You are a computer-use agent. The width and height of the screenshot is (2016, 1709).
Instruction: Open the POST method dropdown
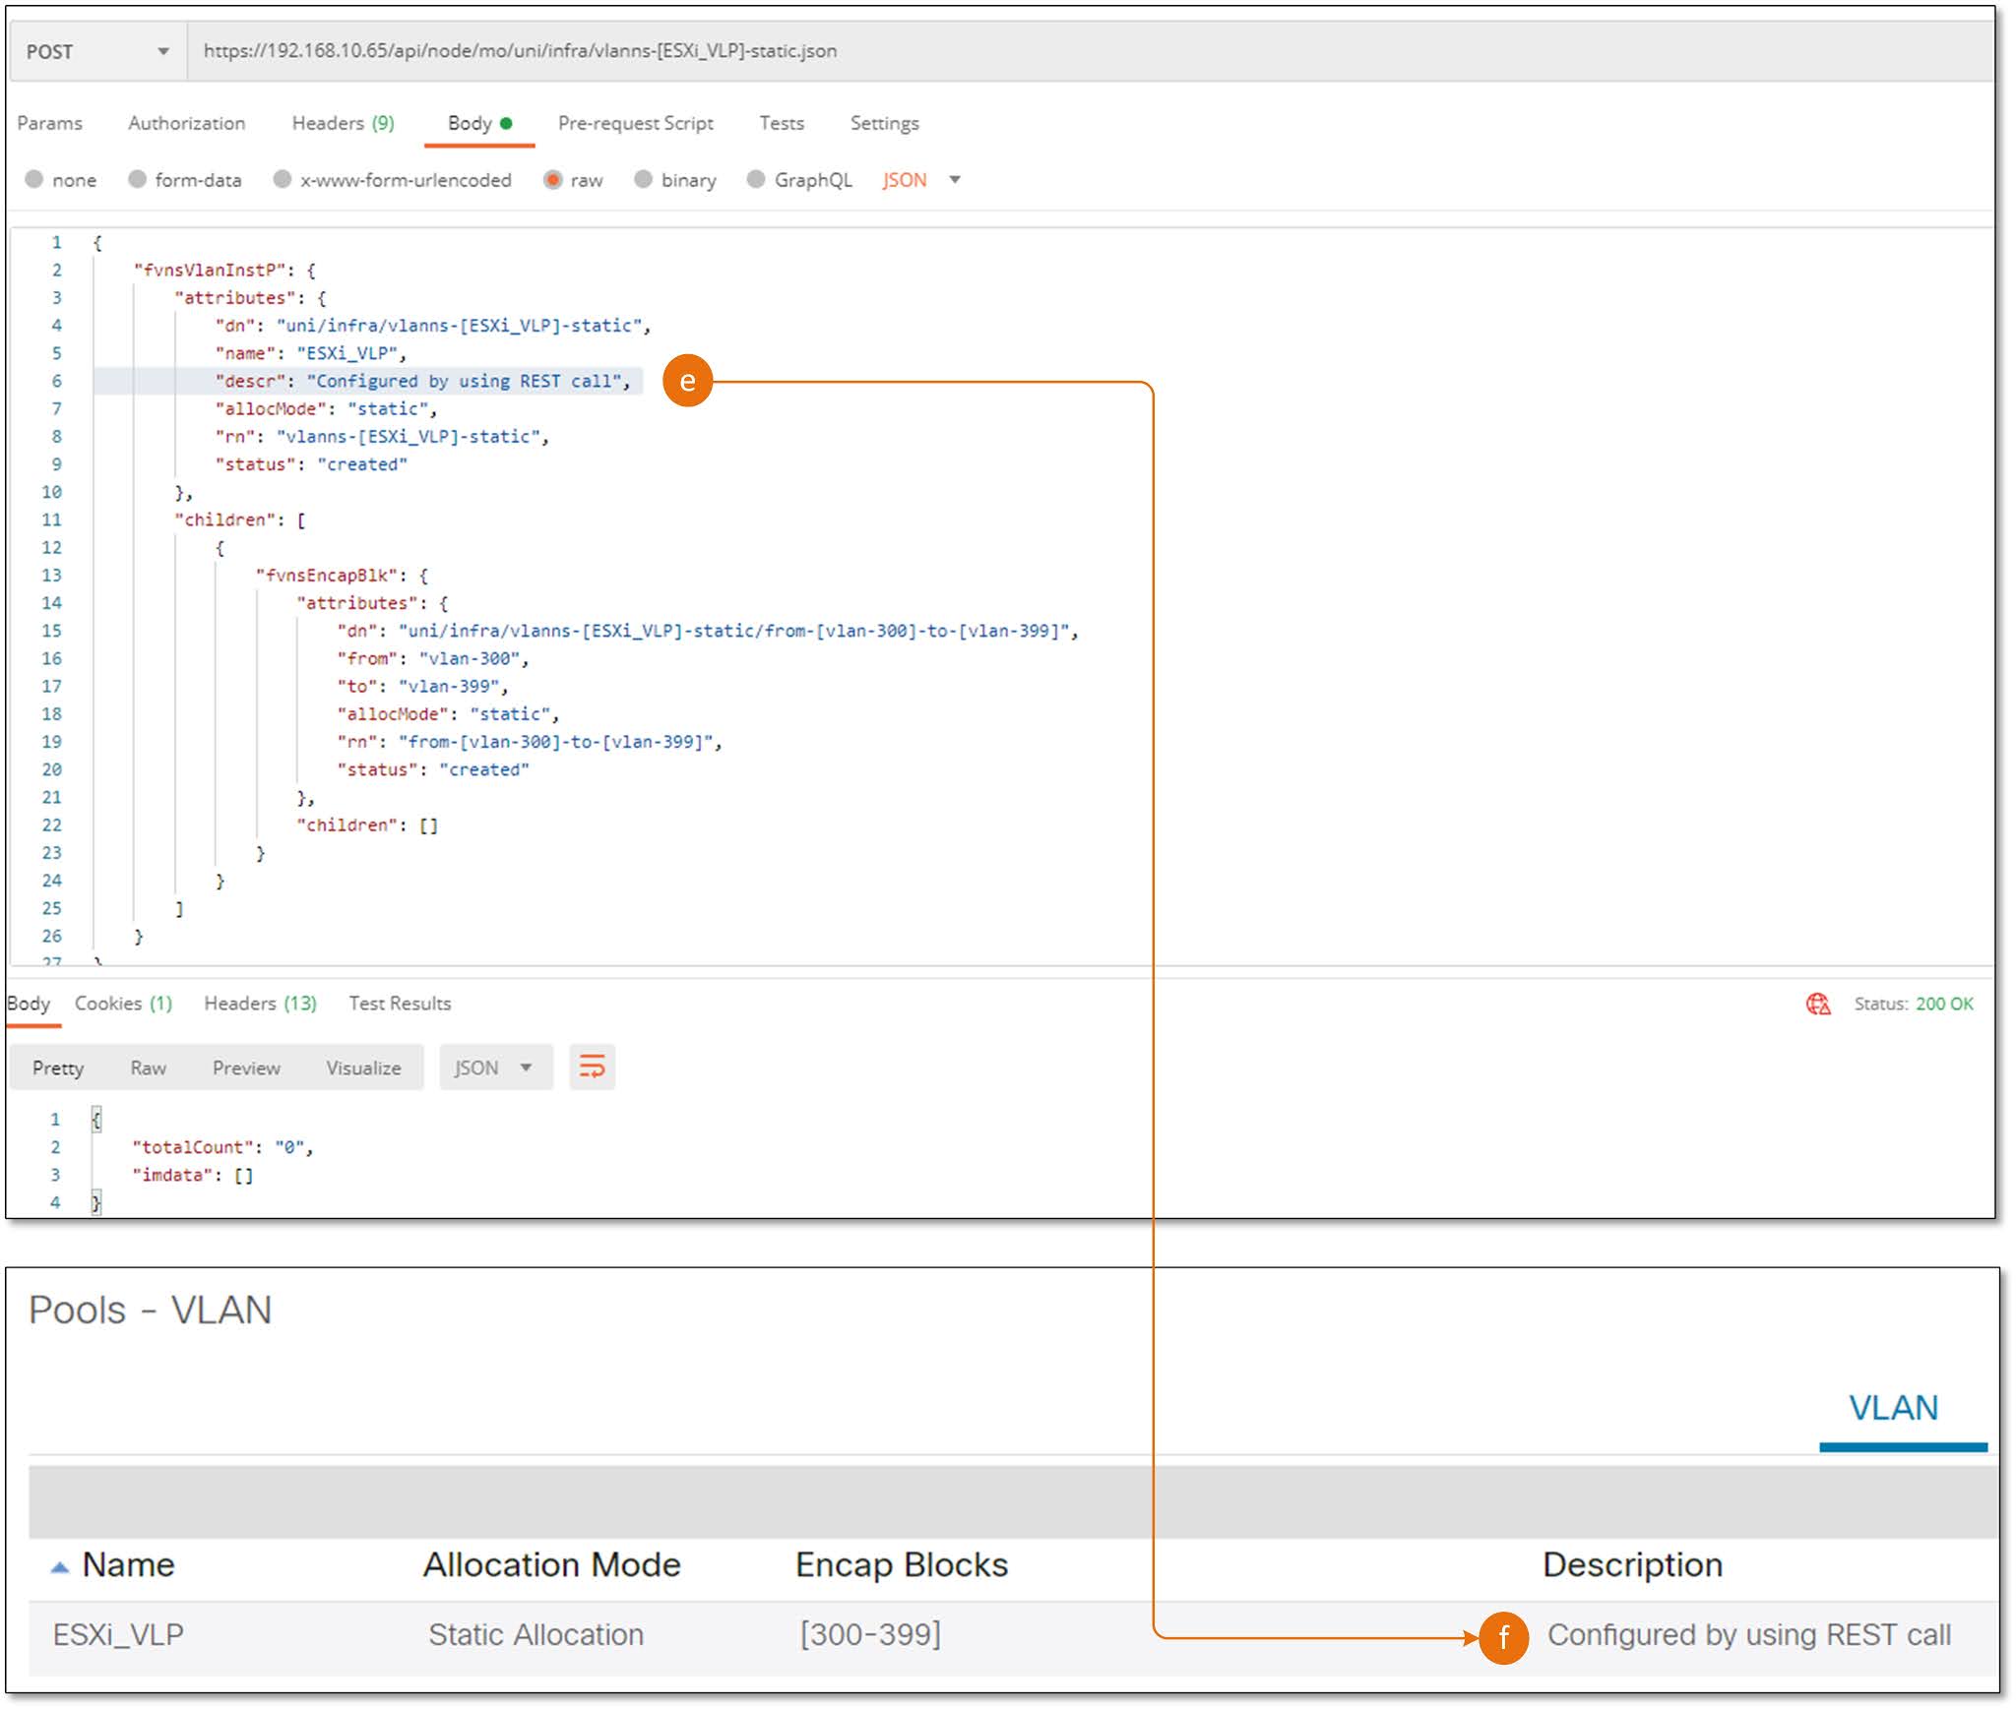[96, 51]
